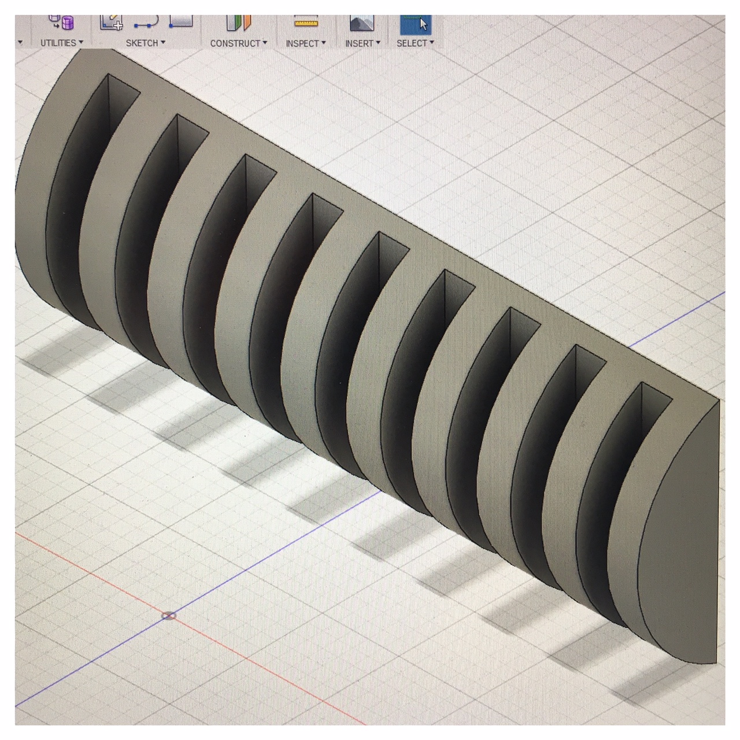Screen dimensions: 740x740
Task: Expand the SKETCH dropdown menu
Action: (x=146, y=43)
